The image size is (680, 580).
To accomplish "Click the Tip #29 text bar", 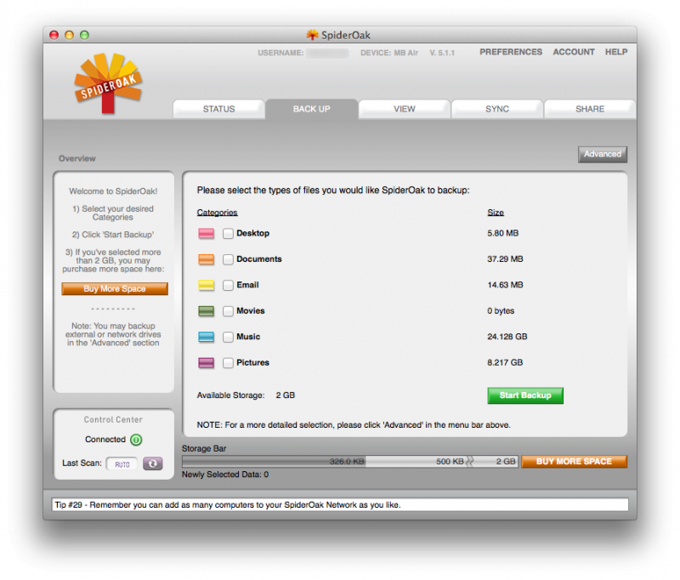I will pyautogui.click(x=340, y=505).
